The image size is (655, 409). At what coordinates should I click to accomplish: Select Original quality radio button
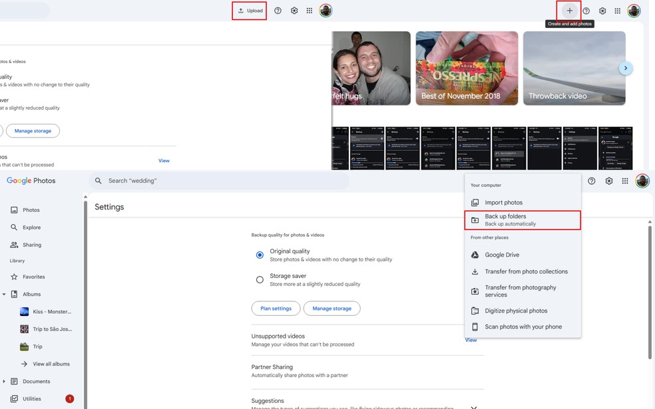[260, 255]
